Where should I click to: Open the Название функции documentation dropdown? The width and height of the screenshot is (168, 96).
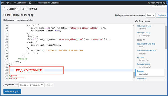click(x=31, y=85)
